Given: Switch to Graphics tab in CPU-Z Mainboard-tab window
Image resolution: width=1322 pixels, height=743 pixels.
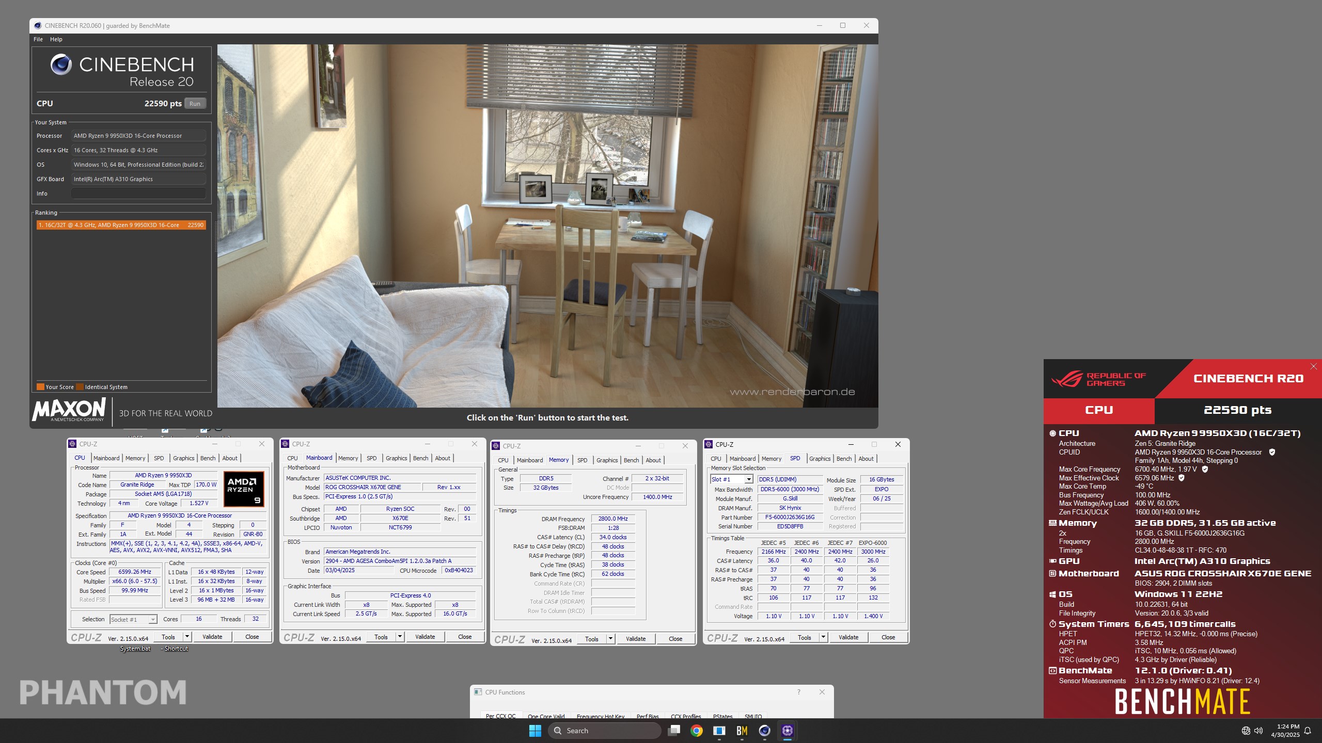Looking at the screenshot, I should tap(396, 458).
